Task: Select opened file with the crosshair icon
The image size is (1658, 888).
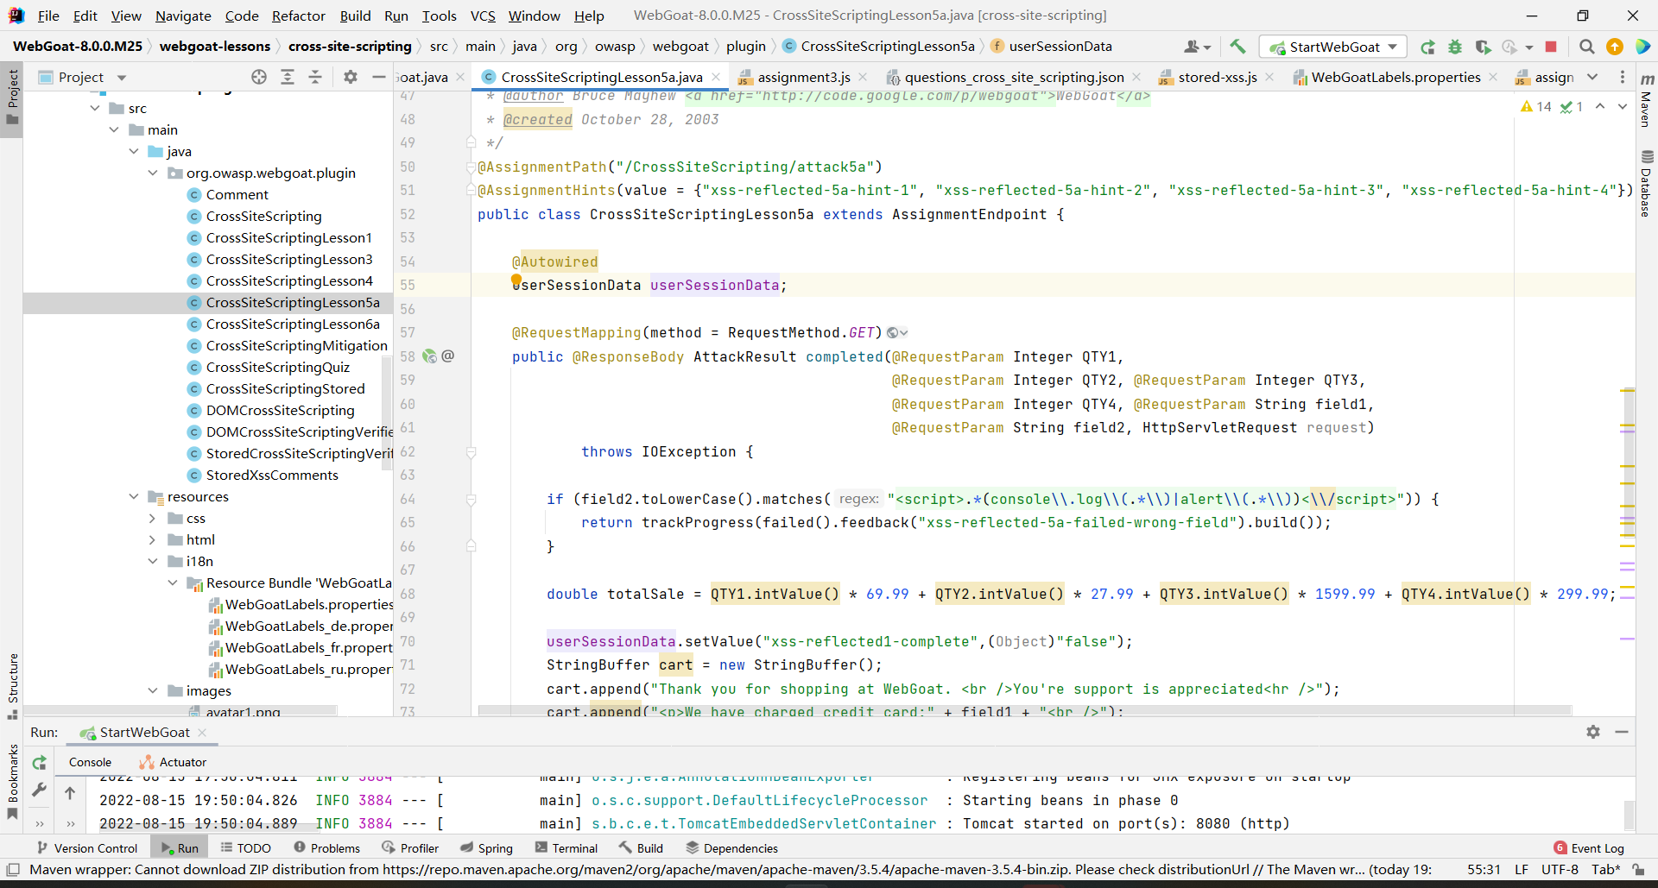Action: click(259, 77)
